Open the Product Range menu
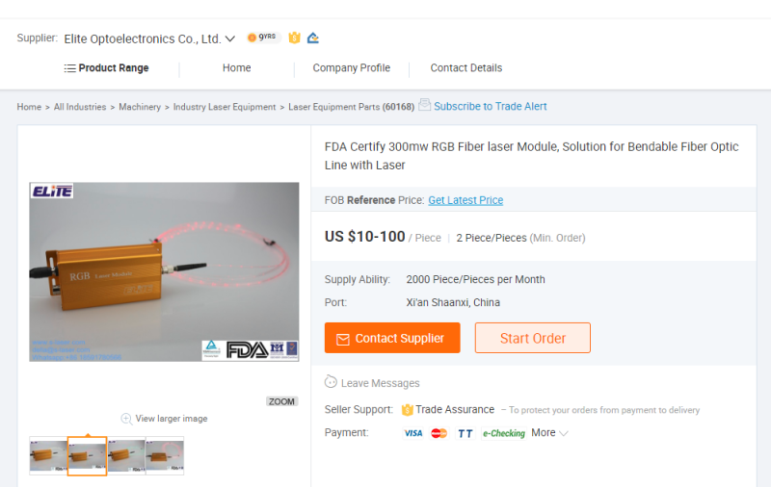 tap(107, 67)
